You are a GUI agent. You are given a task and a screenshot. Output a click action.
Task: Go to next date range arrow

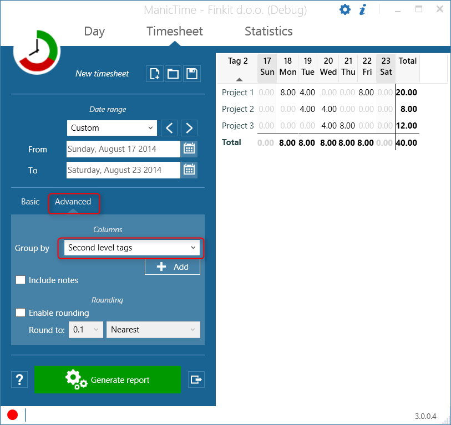(189, 128)
